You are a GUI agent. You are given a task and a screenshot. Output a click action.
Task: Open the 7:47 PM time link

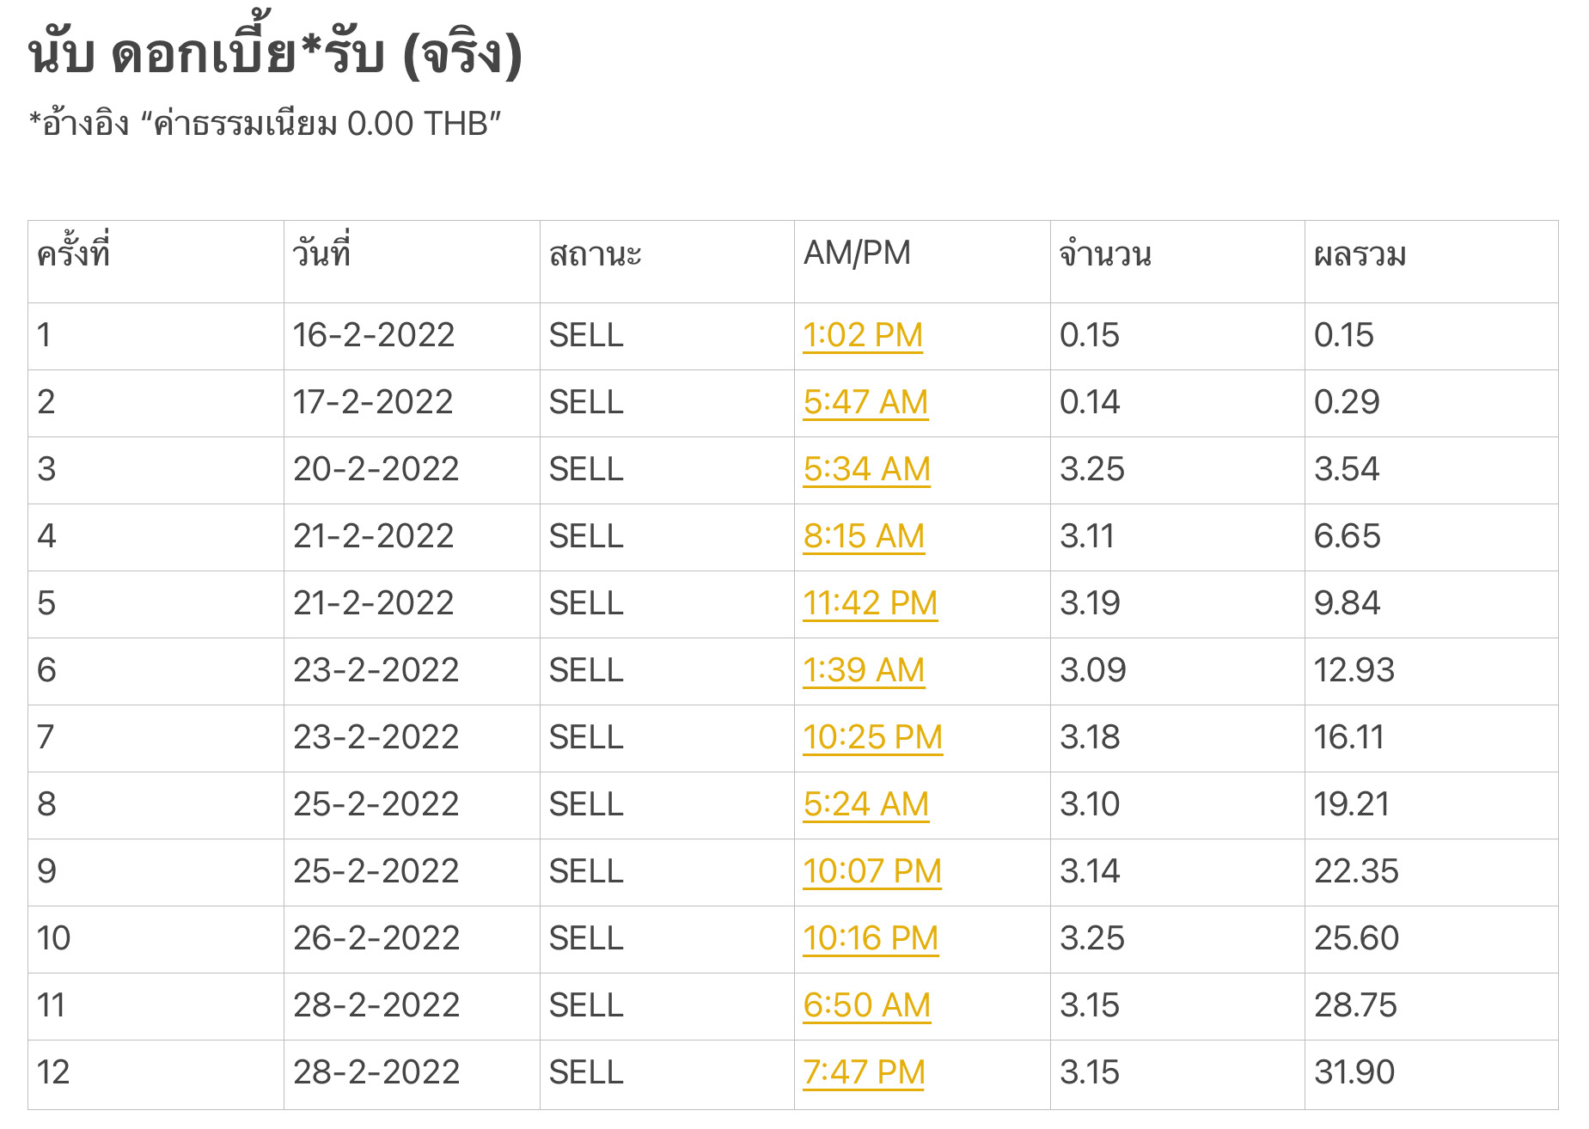pos(864,1072)
